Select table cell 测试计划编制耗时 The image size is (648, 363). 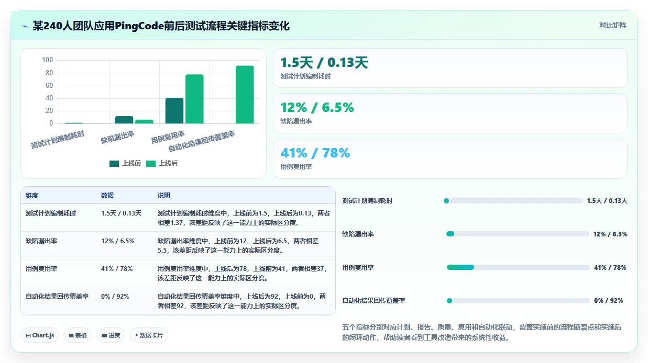[x=51, y=213]
